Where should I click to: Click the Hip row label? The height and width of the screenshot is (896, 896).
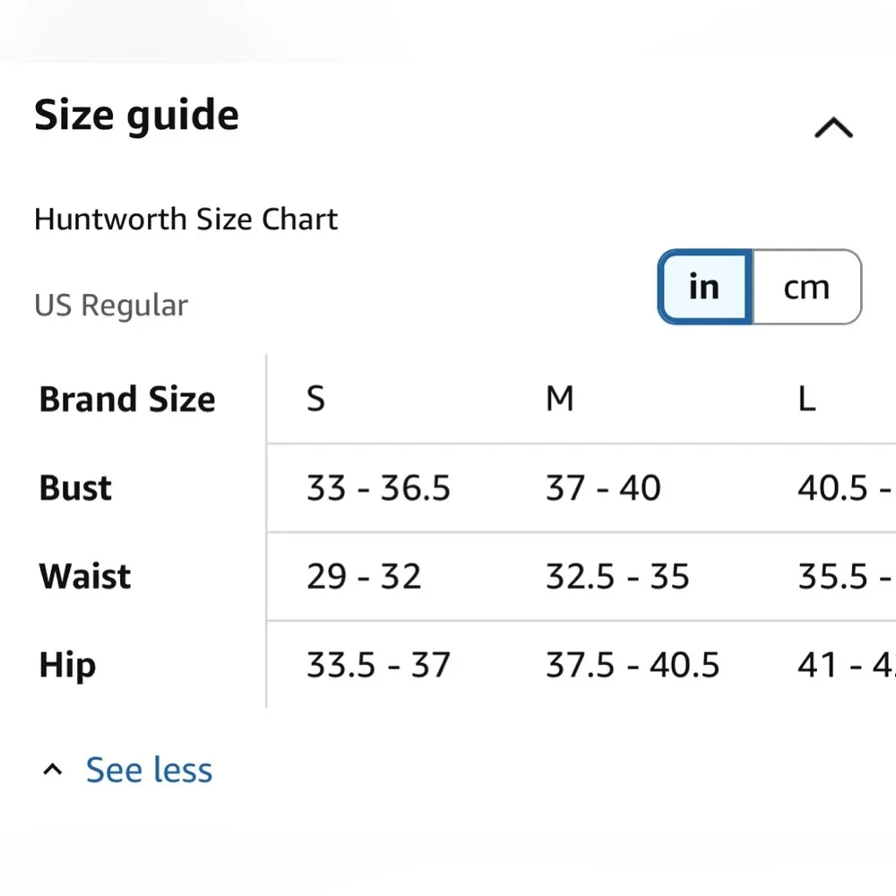point(67,665)
